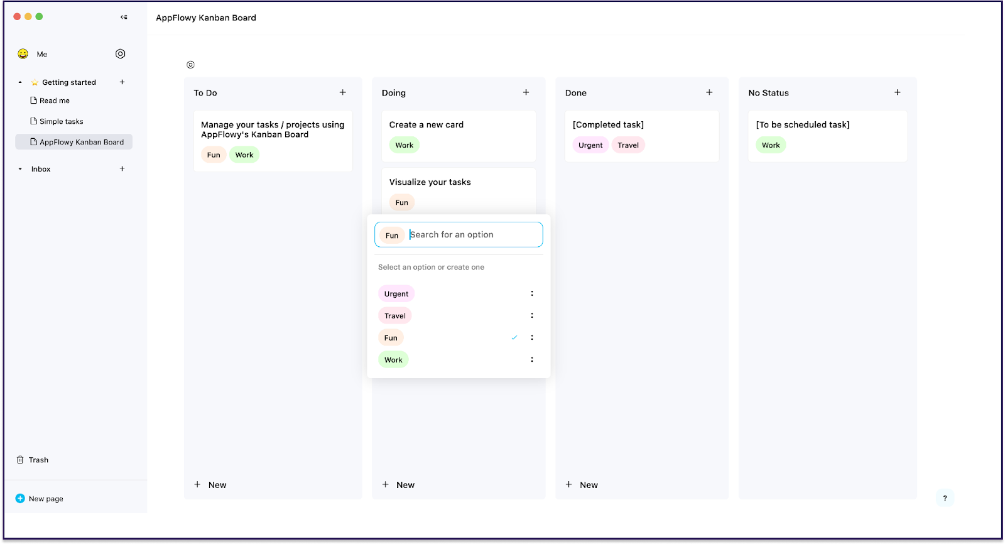
Task: Add page under Getting started
Action: [x=122, y=82]
